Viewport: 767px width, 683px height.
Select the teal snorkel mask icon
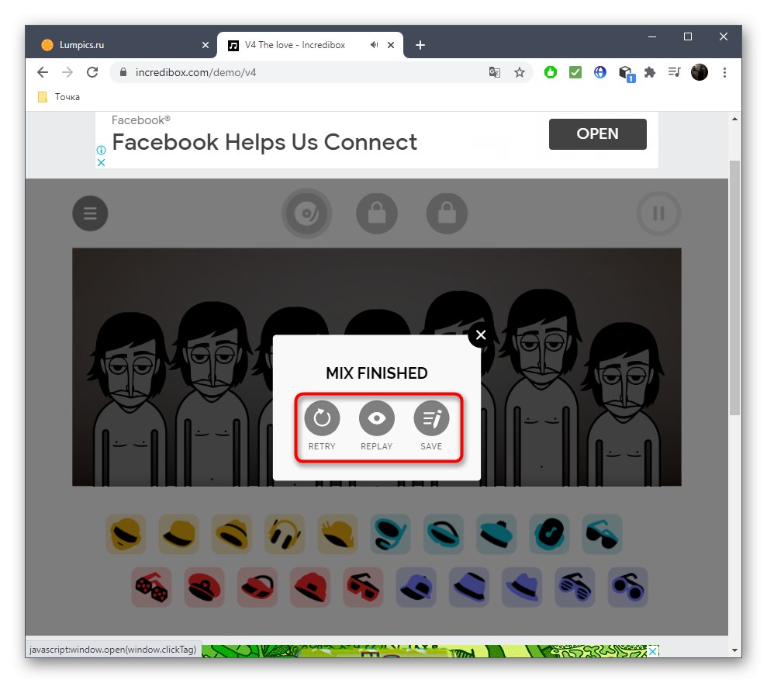(x=390, y=534)
